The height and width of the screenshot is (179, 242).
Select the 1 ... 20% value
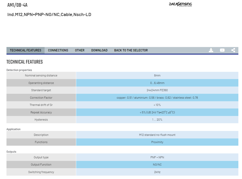(157, 120)
